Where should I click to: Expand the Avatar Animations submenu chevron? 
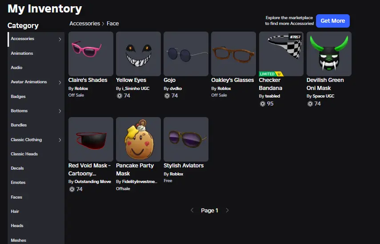(x=60, y=82)
